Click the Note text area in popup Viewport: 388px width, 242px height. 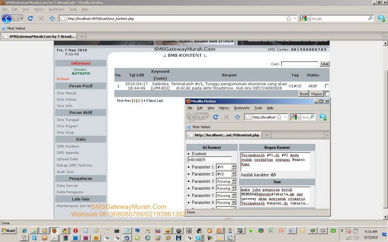click(x=275, y=197)
